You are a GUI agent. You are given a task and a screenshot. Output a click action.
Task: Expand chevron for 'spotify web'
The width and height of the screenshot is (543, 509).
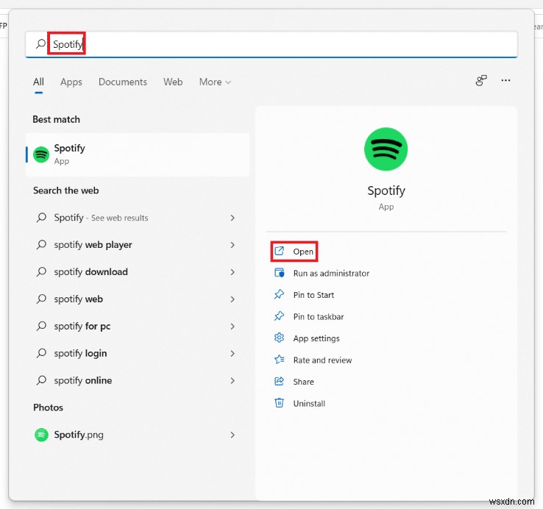[233, 299]
